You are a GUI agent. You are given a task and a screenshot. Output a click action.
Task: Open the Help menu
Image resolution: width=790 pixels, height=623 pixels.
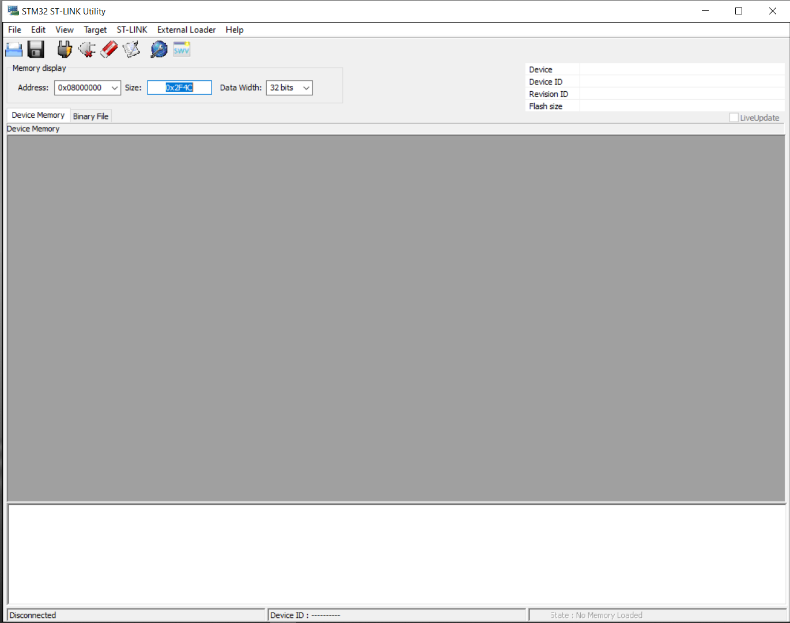tap(235, 30)
